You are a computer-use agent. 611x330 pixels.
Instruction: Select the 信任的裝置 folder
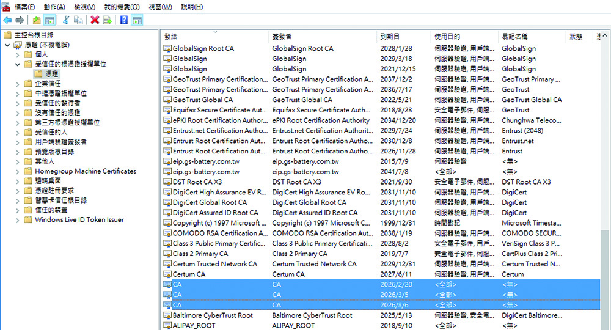pyautogui.click(x=51, y=210)
